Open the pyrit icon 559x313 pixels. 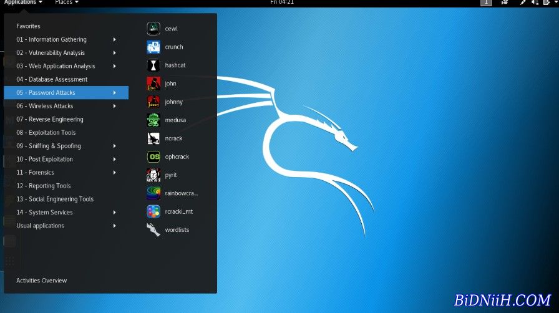153,175
